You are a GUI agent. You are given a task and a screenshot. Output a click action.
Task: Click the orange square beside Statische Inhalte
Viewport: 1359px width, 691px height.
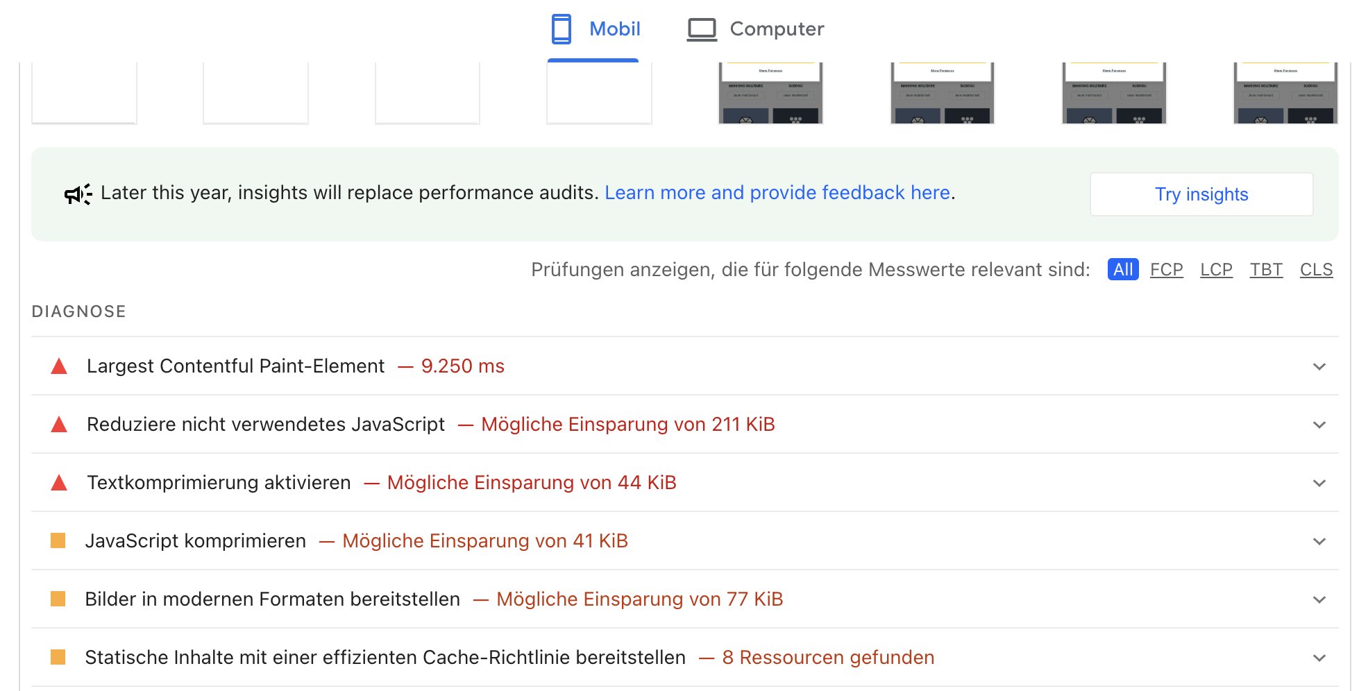tap(57, 657)
